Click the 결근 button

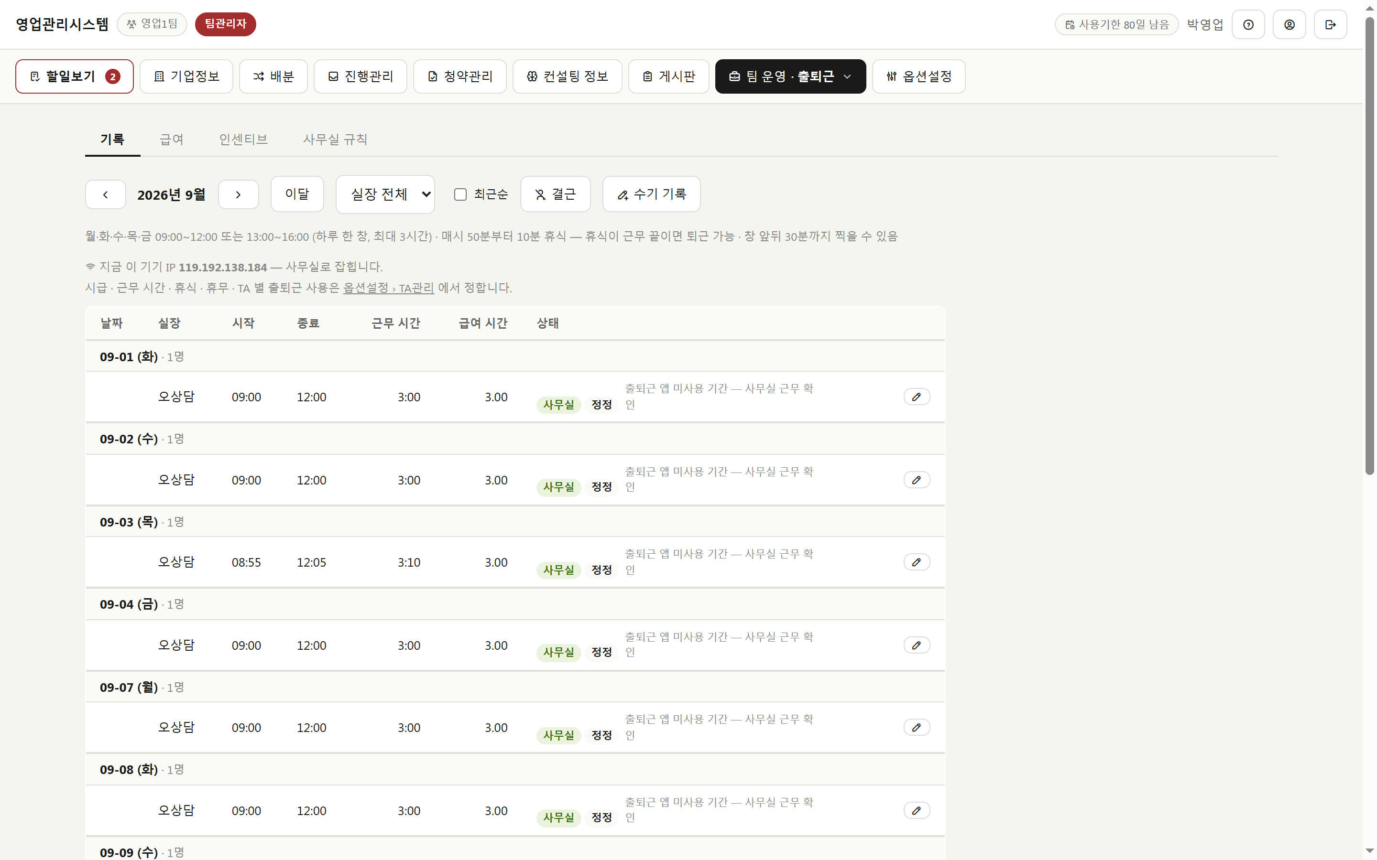point(556,194)
